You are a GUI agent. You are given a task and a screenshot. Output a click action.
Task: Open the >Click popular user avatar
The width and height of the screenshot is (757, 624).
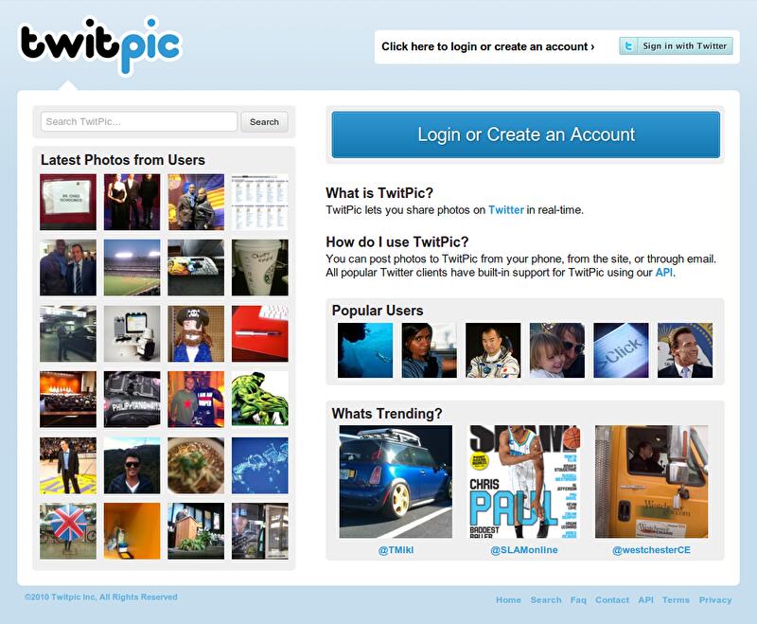[x=621, y=350]
